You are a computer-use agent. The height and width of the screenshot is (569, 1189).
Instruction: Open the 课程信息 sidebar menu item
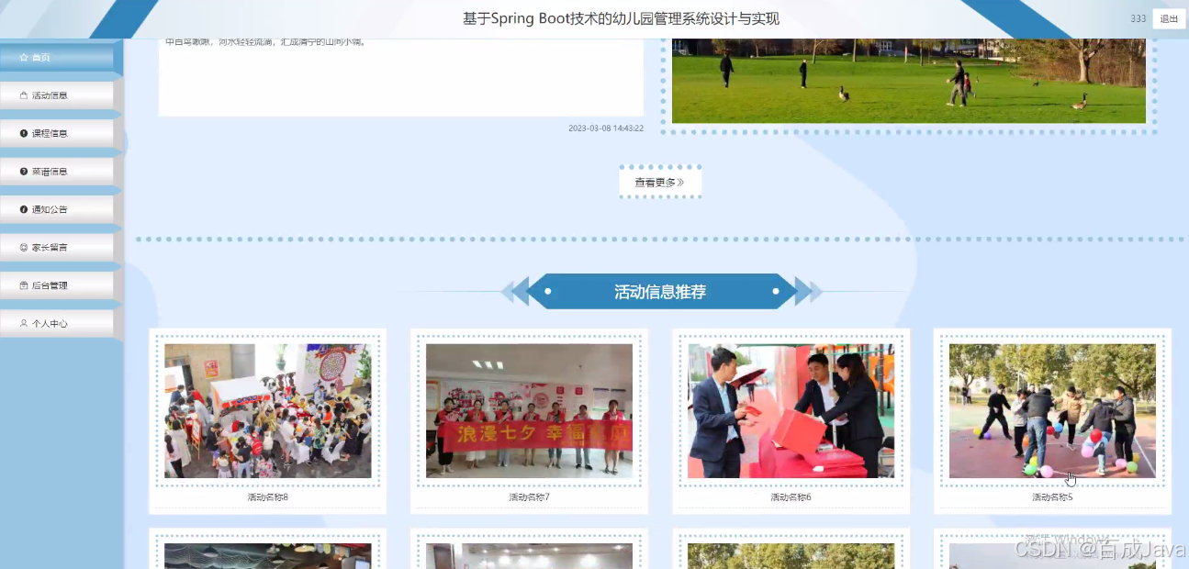pyautogui.click(x=57, y=134)
